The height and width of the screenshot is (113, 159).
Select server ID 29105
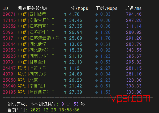9,92
